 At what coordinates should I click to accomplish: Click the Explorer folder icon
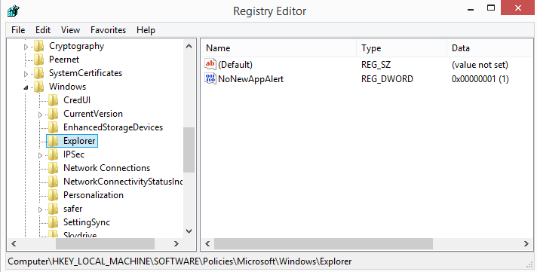[53, 141]
